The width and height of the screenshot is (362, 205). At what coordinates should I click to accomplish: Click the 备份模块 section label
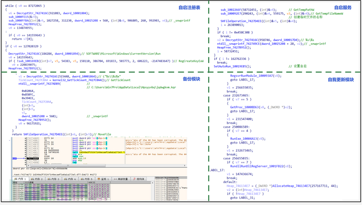click(191, 79)
